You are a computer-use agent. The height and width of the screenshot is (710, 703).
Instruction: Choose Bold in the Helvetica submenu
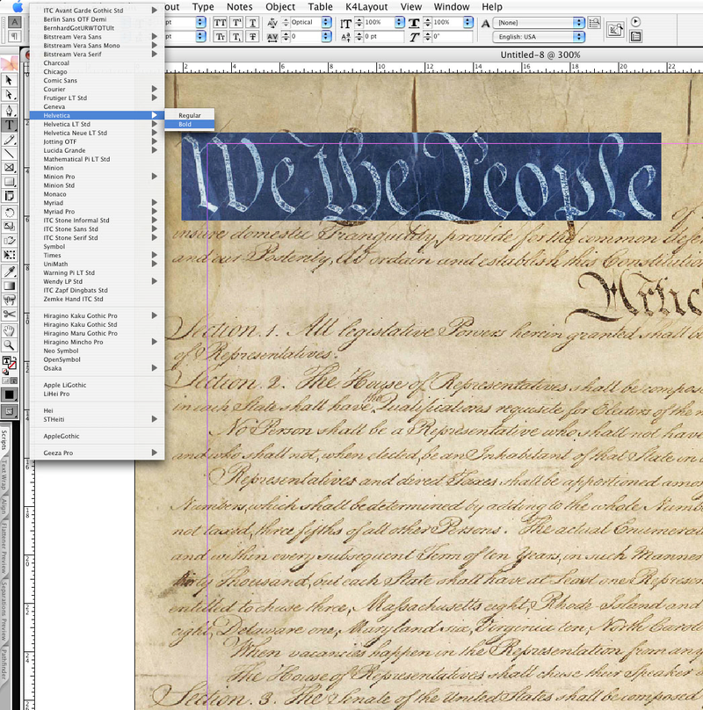pyautogui.click(x=189, y=124)
